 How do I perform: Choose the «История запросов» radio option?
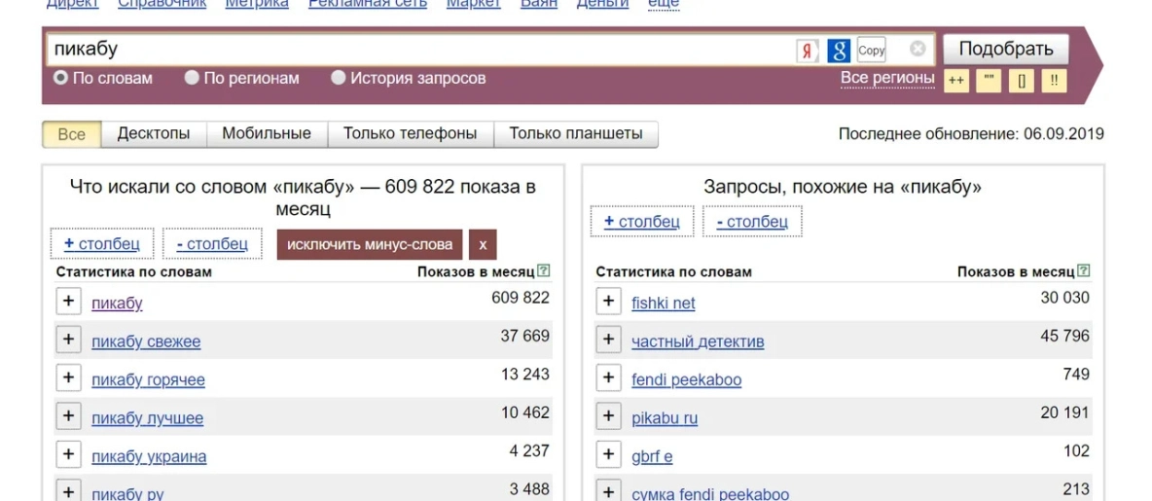339,78
